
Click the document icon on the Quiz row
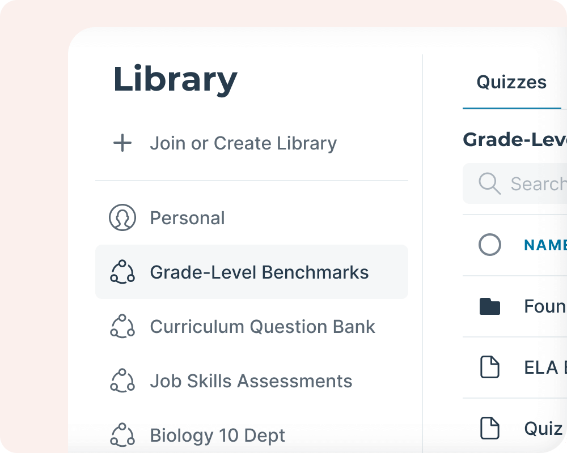(x=490, y=429)
